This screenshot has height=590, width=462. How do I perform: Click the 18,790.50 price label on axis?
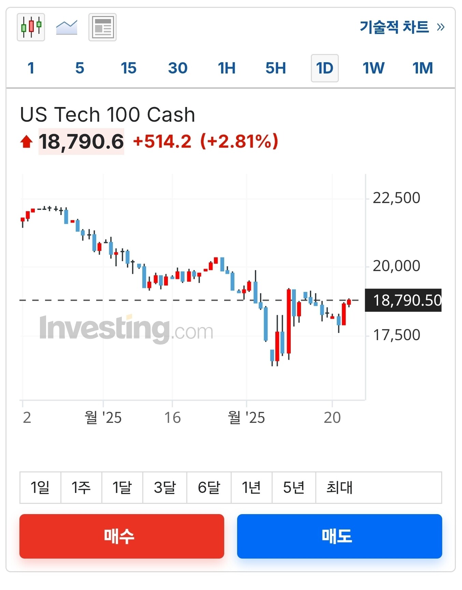click(x=403, y=300)
